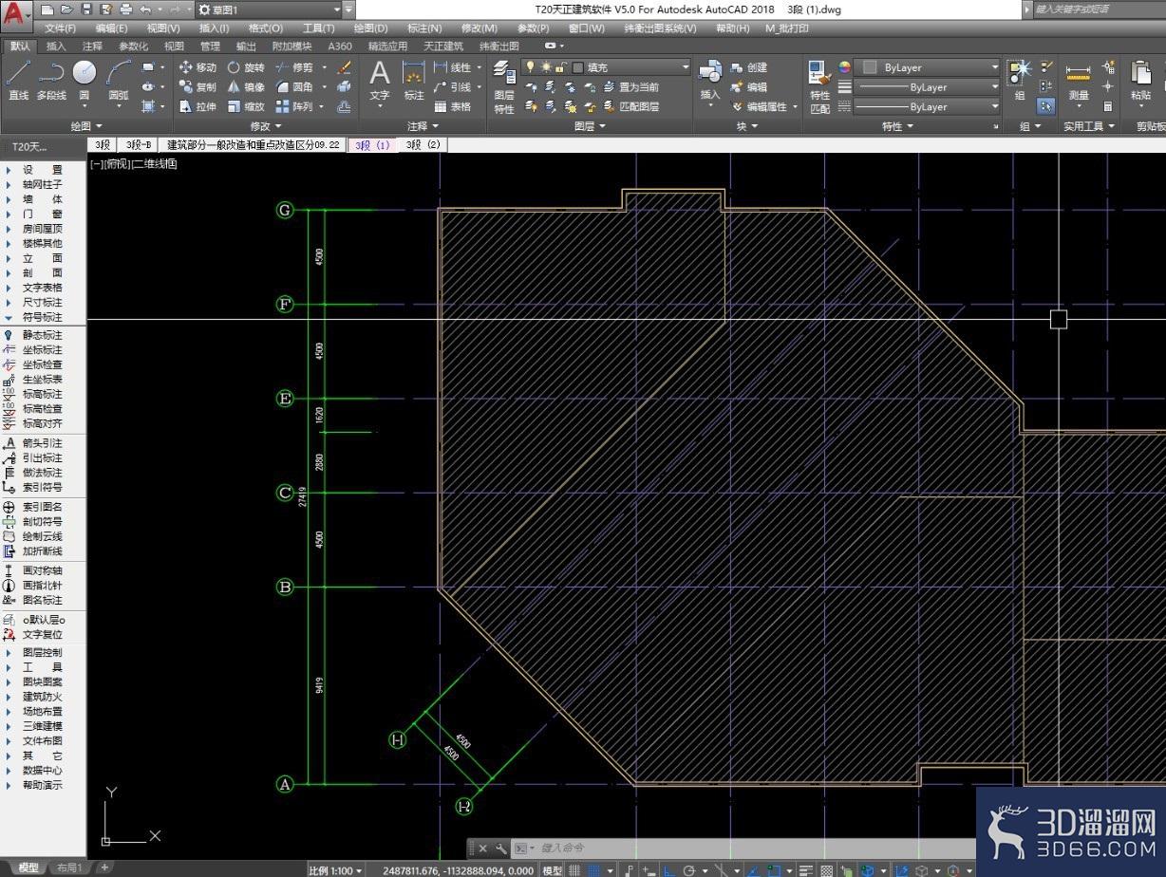The image size is (1166, 877).
Task: Toggle snap mode in status bar
Action: pos(594,869)
